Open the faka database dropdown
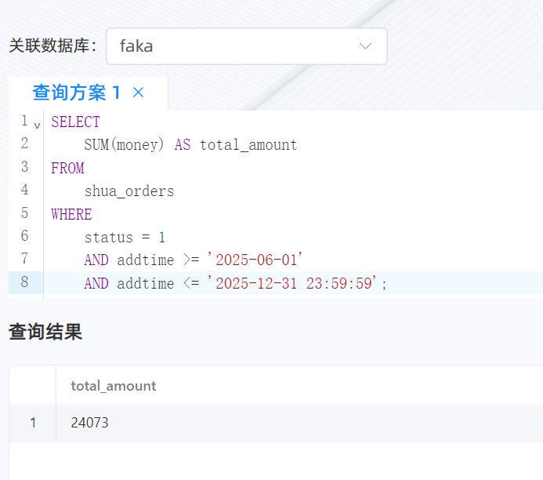This screenshot has height=480, width=543. (x=247, y=46)
